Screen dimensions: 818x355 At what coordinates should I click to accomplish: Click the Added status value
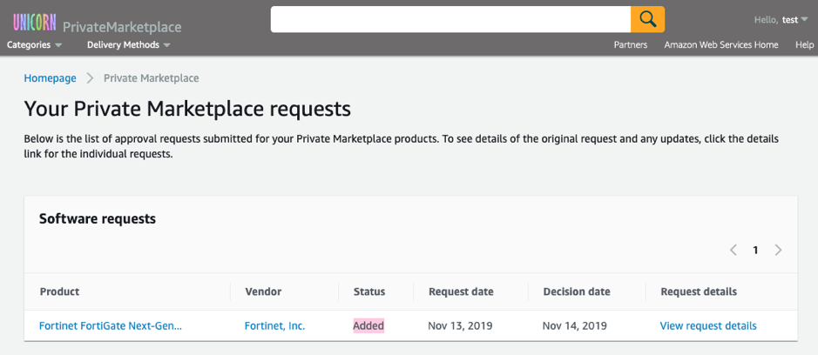click(x=368, y=326)
